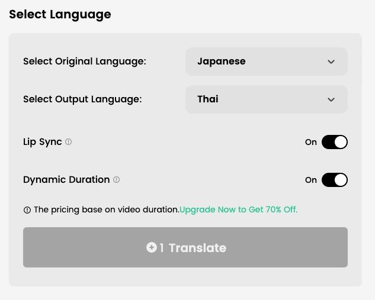The height and width of the screenshot is (300, 375).
Task: Click the "Select Output Language:" label
Action: click(82, 99)
